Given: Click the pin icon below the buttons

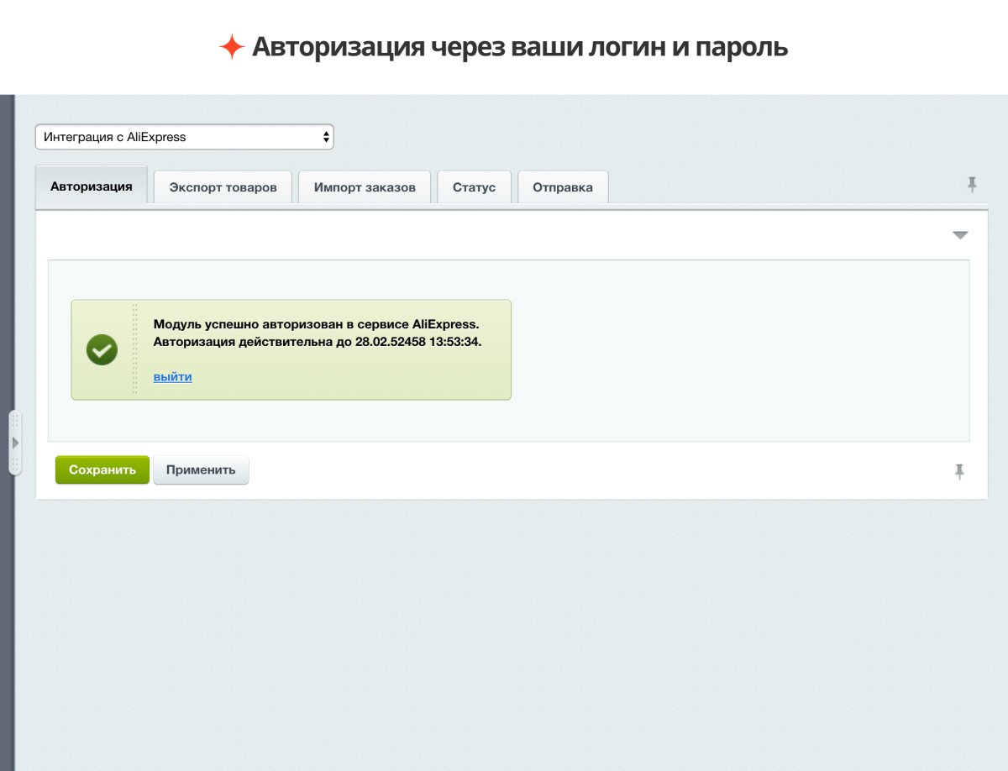Looking at the screenshot, I should (960, 472).
